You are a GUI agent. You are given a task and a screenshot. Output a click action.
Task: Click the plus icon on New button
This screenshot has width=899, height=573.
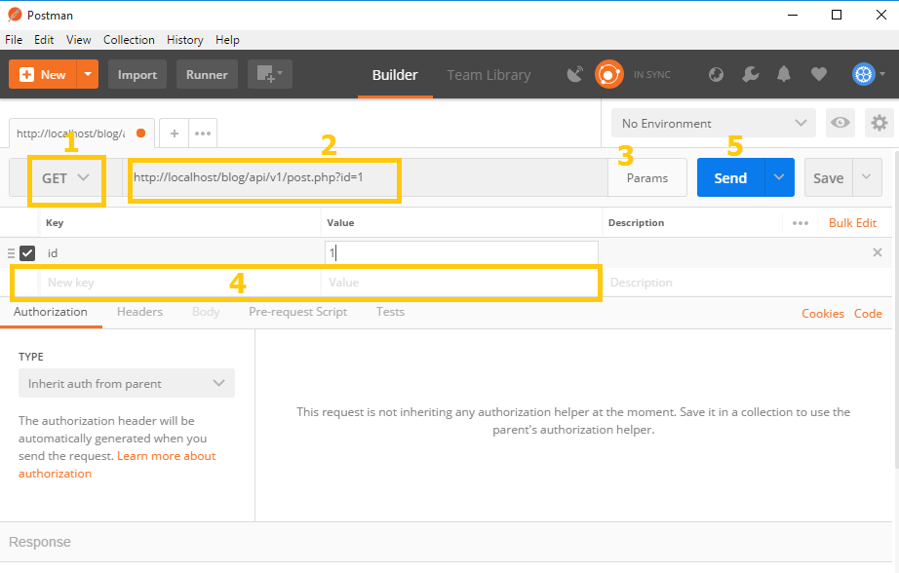(27, 74)
